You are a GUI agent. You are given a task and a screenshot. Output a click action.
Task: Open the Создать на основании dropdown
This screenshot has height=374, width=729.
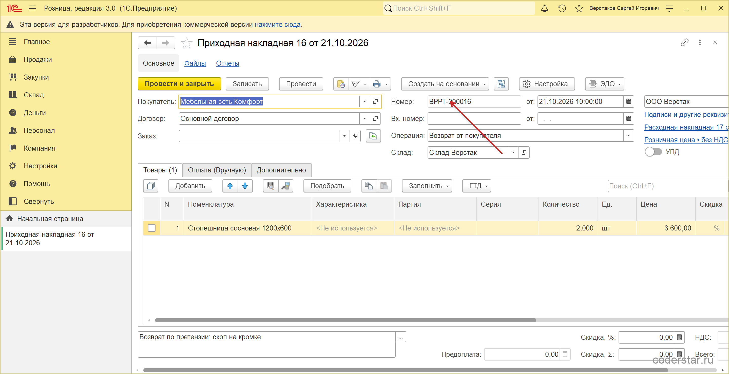tap(445, 84)
